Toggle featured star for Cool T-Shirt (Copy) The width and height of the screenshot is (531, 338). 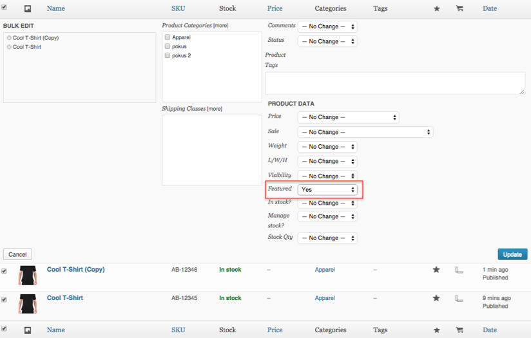click(x=436, y=270)
